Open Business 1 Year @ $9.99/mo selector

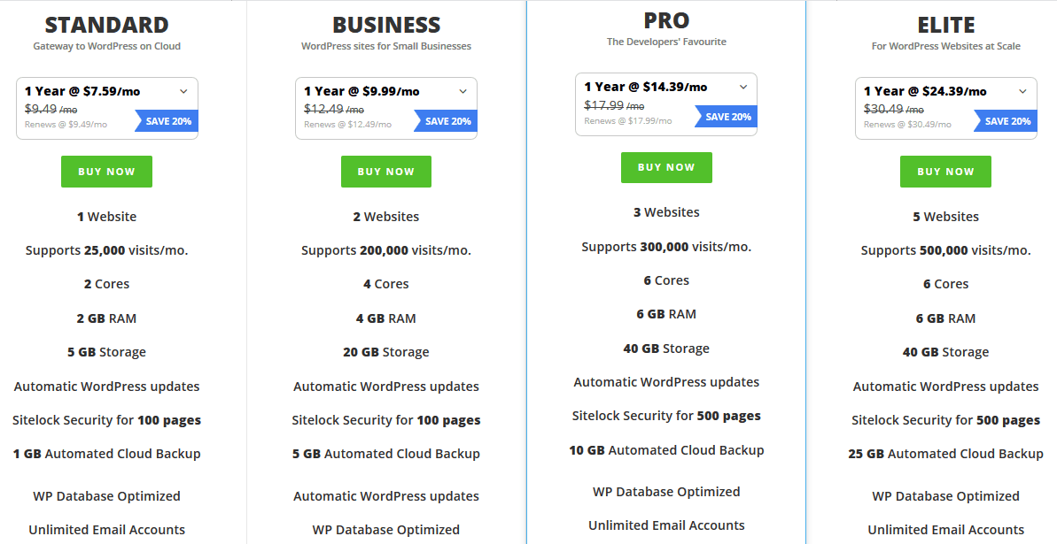point(386,109)
